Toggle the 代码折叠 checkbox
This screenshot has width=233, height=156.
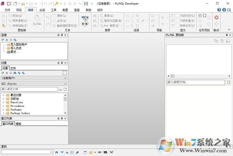(177, 21)
